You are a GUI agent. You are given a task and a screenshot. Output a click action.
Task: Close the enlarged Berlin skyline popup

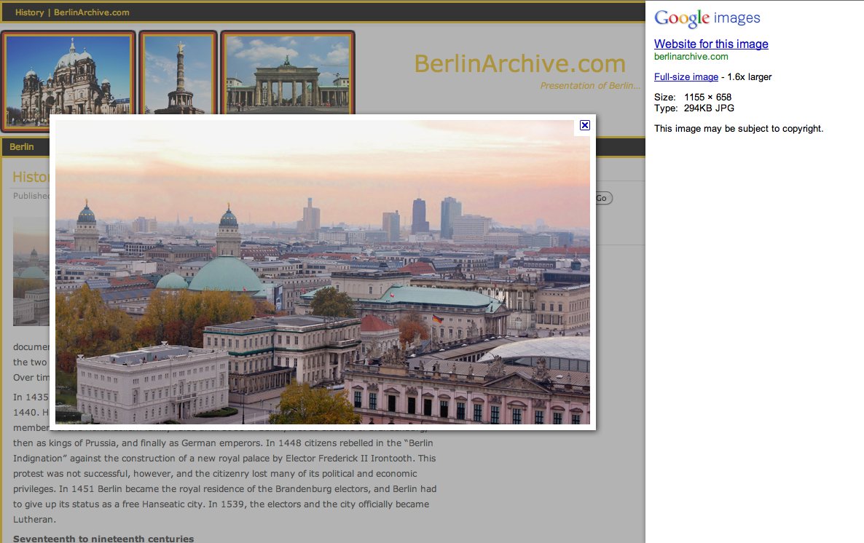point(584,125)
